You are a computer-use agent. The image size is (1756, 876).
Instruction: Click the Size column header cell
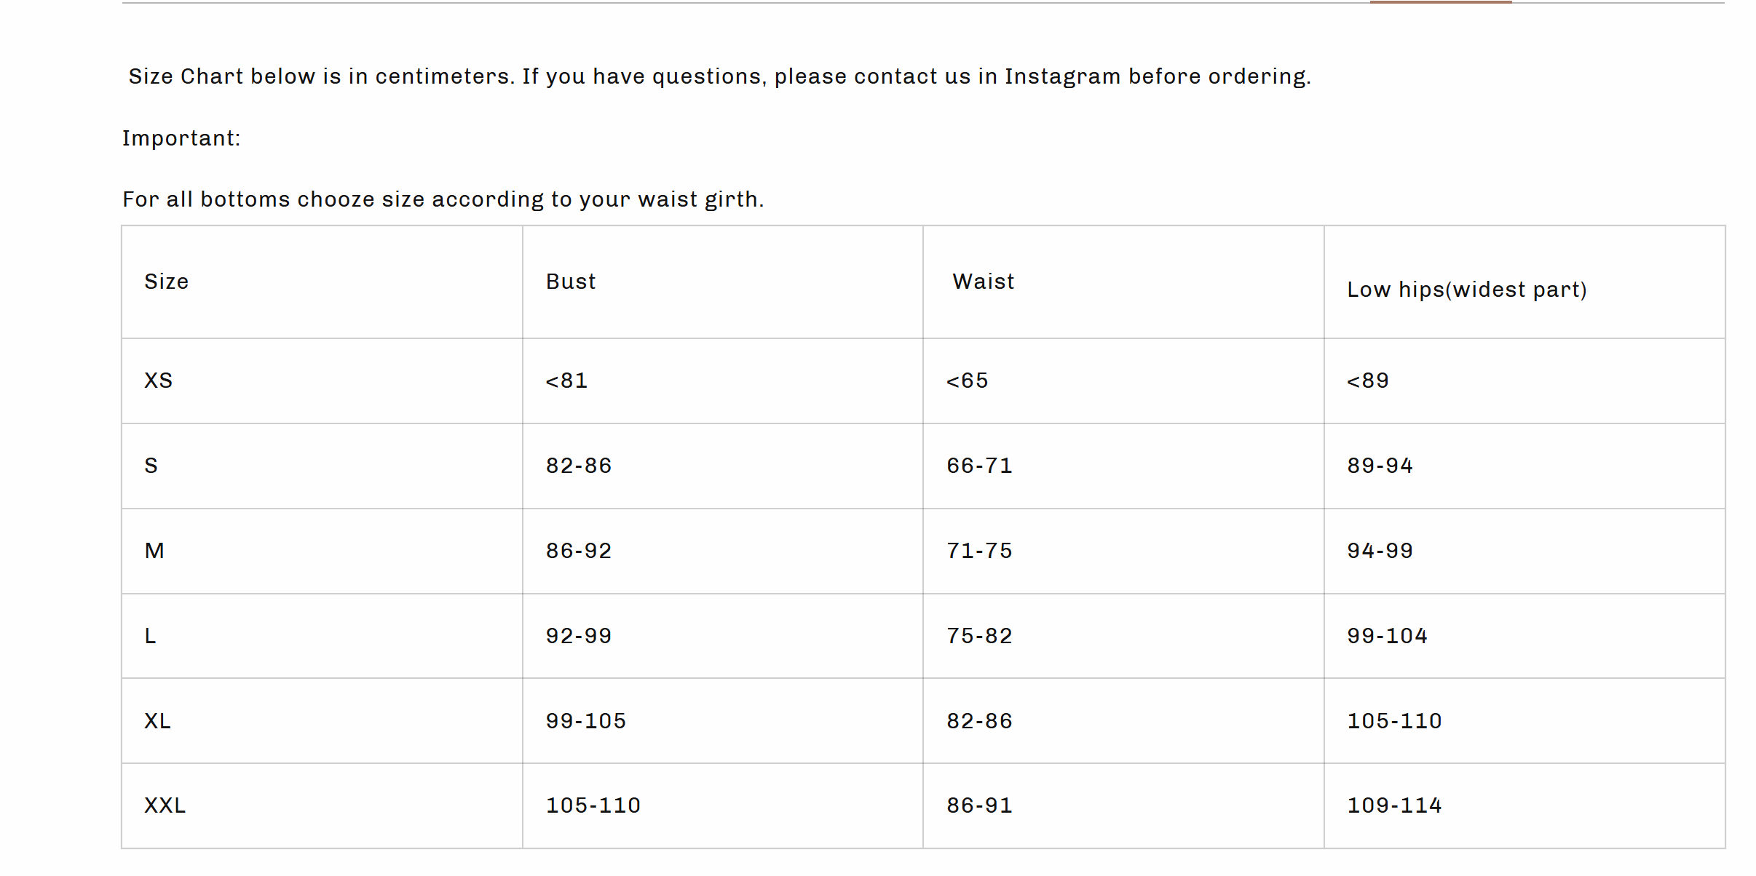tap(167, 282)
